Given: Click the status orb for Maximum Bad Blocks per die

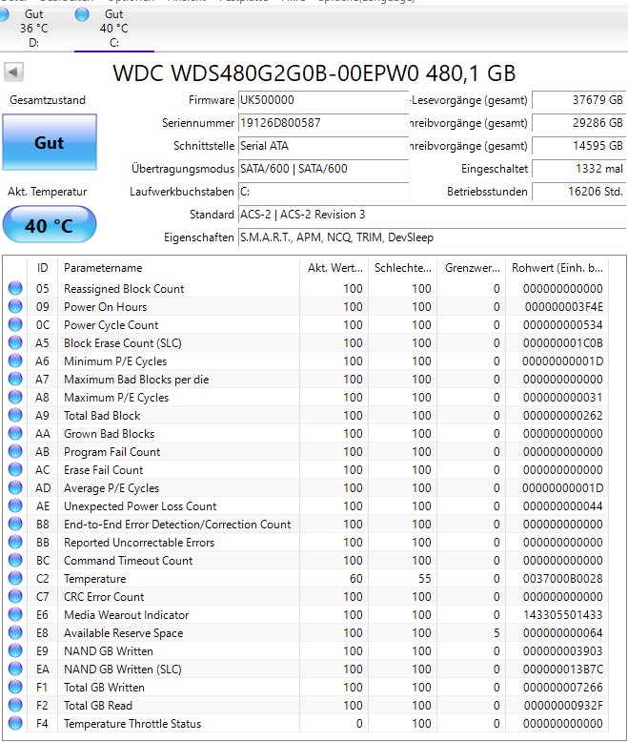Looking at the screenshot, I should (15, 379).
